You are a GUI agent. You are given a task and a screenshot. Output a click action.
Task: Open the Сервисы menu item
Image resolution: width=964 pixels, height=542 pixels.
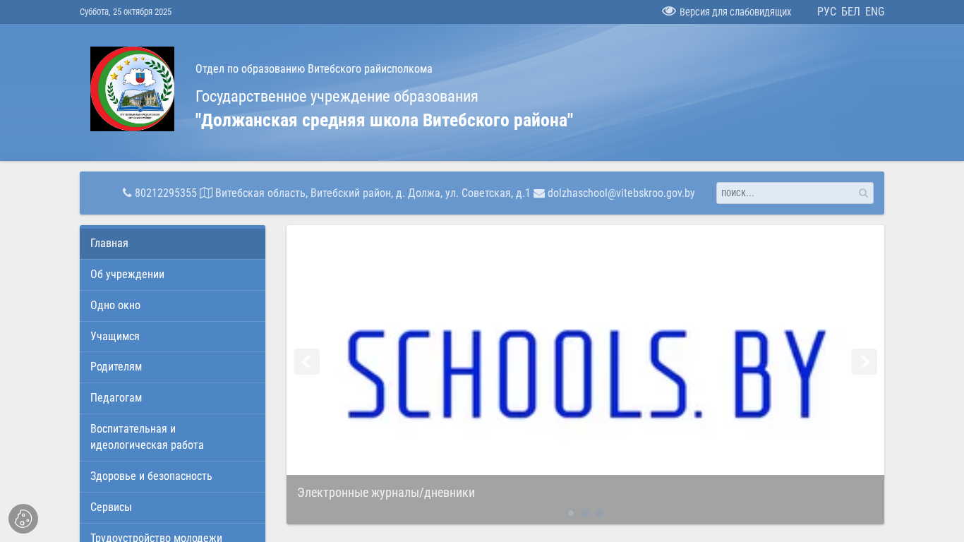pos(172,507)
